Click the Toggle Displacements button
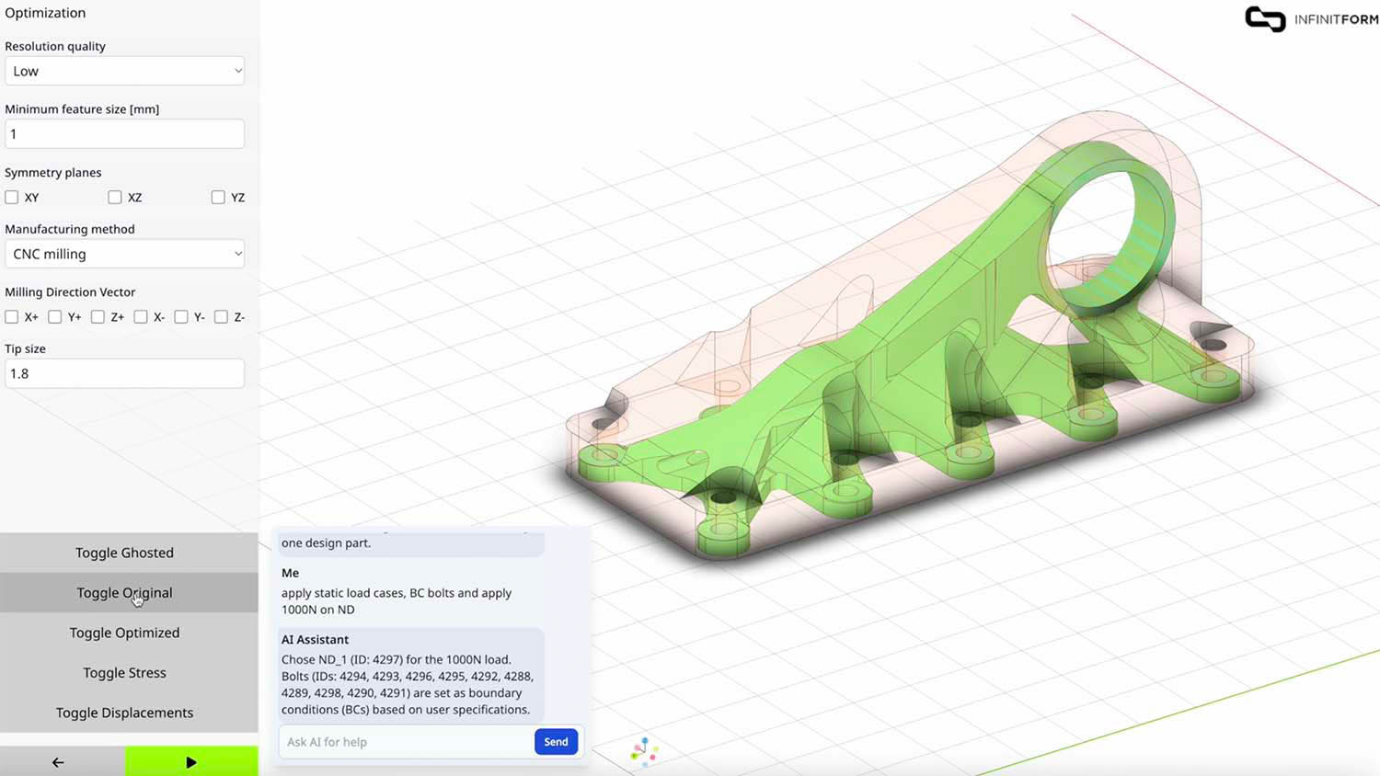 (x=124, y=713)
